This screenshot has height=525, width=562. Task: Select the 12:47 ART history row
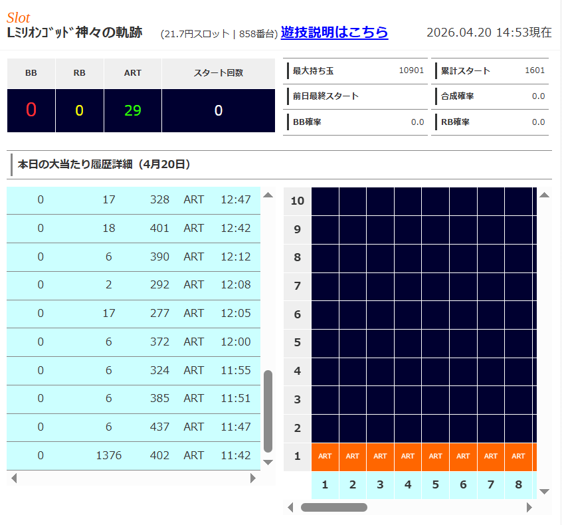point(134,200)
